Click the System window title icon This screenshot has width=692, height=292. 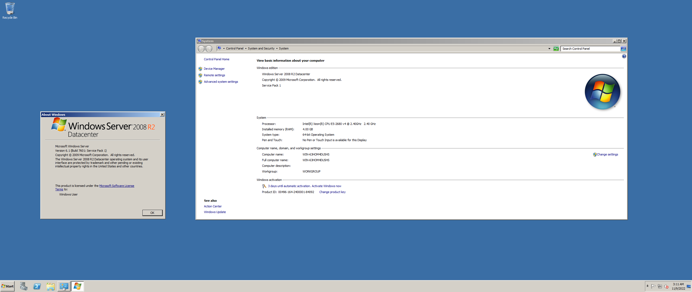(x=199, y=41)
